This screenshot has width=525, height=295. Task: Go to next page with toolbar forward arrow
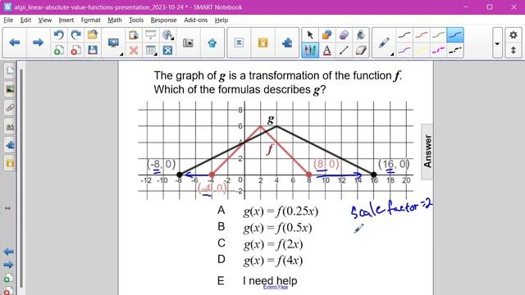click(38, 43)
